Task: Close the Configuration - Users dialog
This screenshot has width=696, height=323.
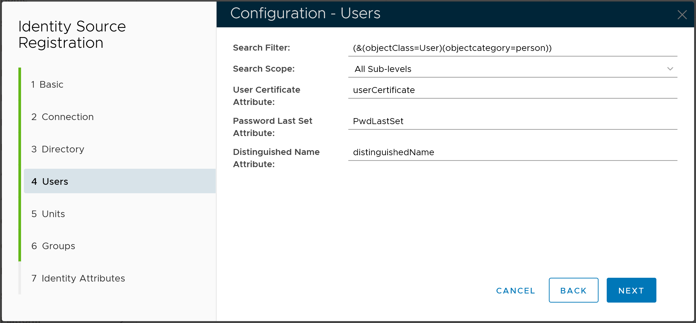Action: click(682, 14)
